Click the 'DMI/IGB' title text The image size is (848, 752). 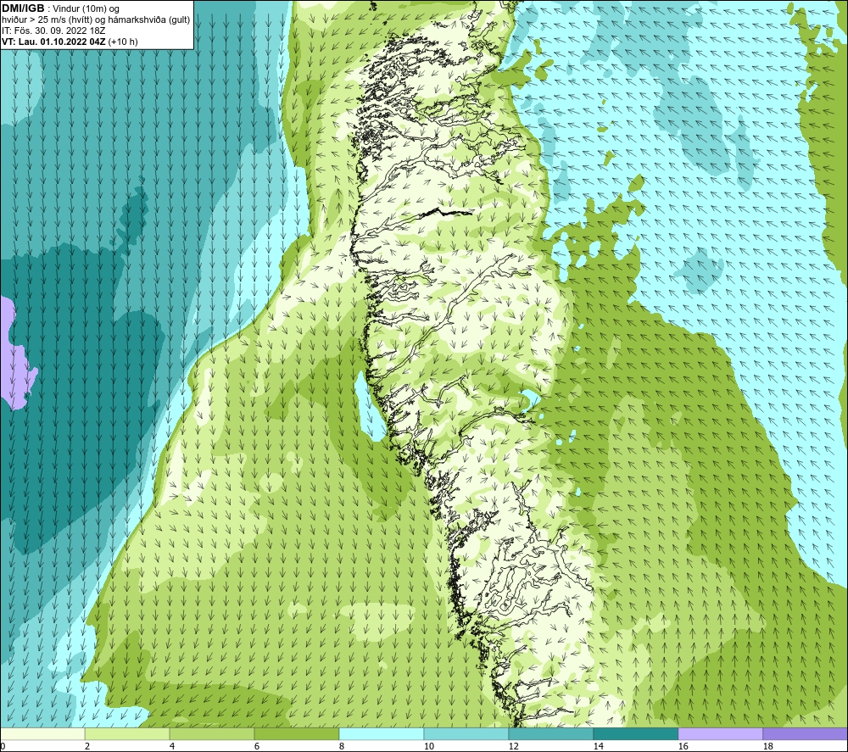coord(23,8)
